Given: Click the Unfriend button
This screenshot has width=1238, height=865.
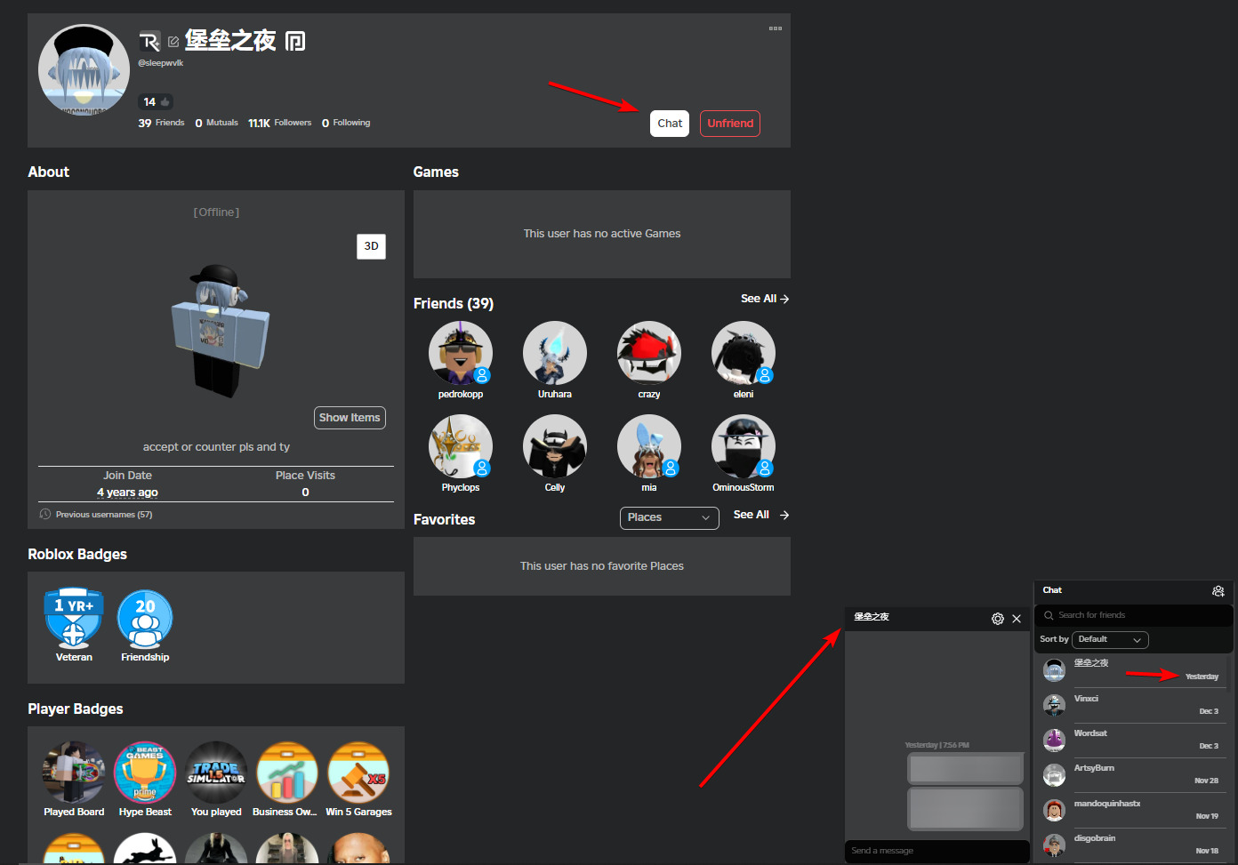Looking at the screenshot, I should point(730,124).
